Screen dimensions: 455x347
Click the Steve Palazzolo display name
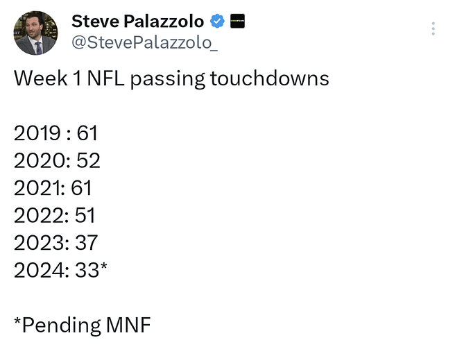(x=137, y=22)
